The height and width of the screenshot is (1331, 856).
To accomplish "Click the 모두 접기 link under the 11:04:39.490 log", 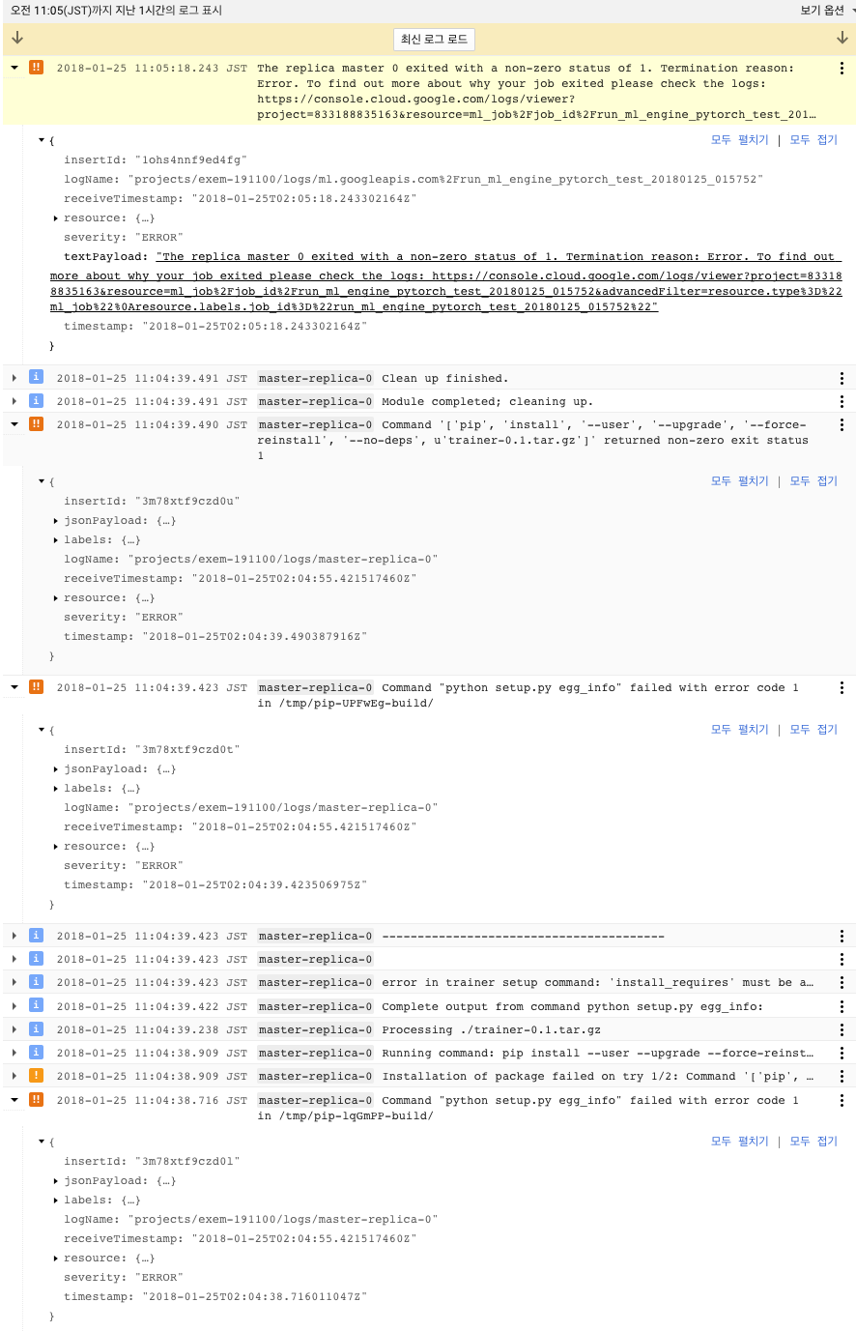I will point(813,481).
